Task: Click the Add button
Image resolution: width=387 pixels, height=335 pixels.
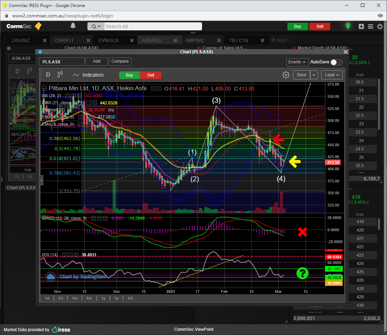Action: click(x=96, y=61)
